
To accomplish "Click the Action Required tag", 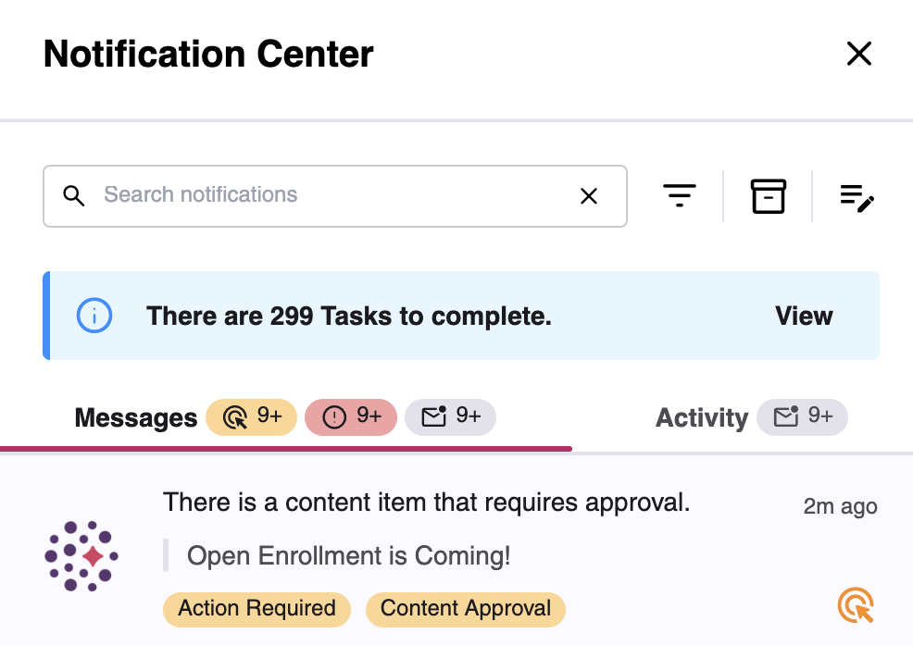I will (256, 609).
